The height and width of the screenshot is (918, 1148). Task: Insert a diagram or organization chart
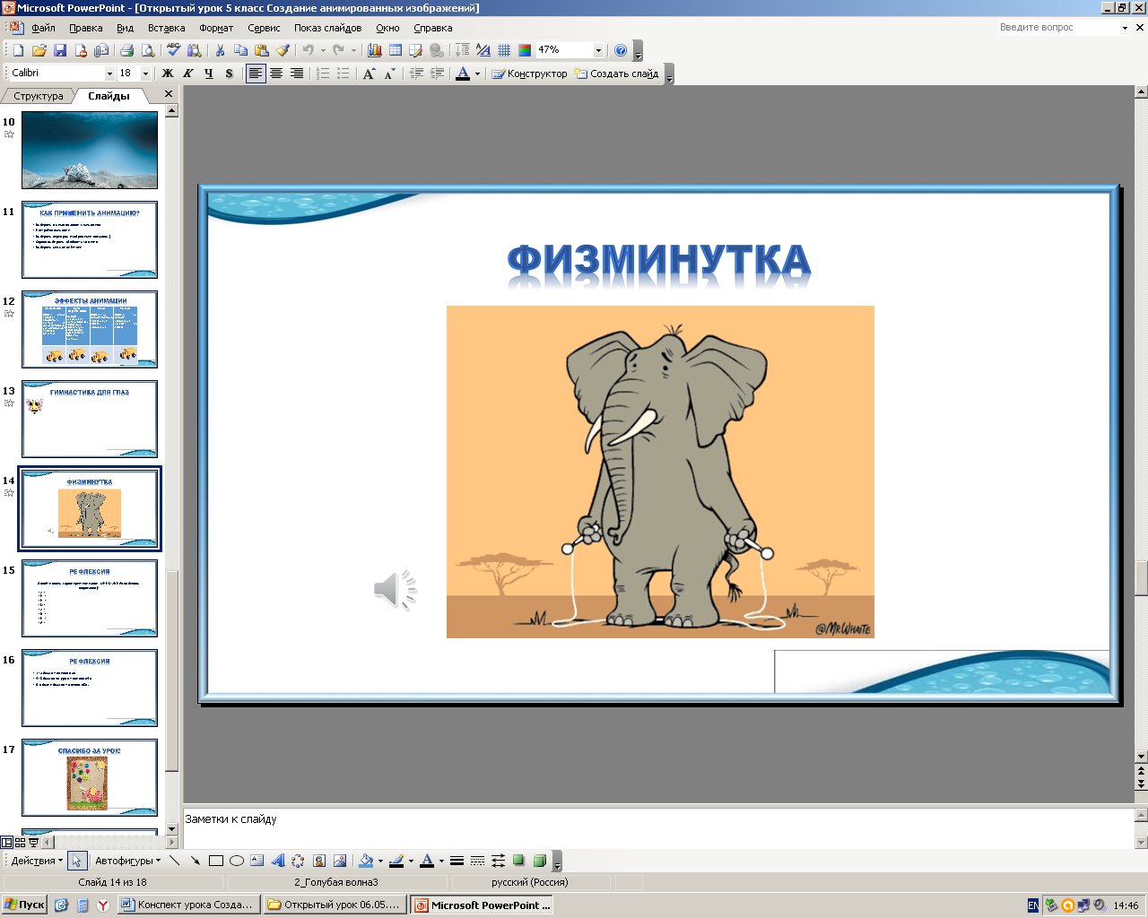click(298, 861)
